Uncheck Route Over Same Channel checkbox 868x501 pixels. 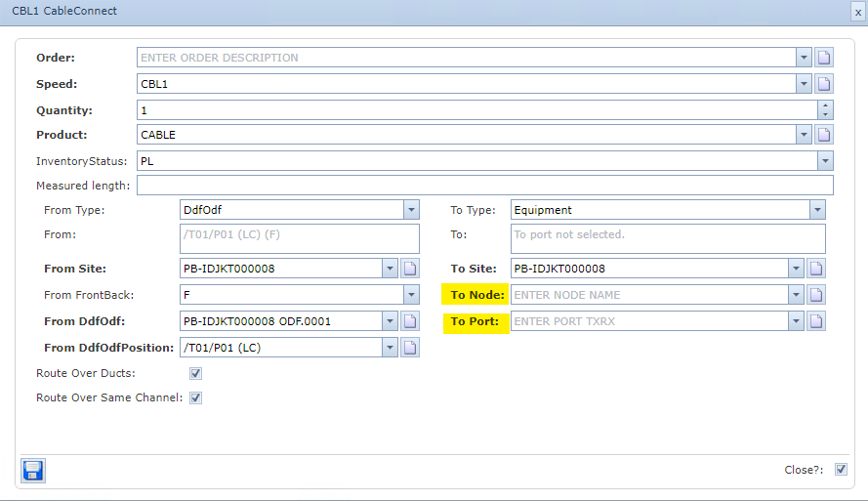click(x=195, y=397)
